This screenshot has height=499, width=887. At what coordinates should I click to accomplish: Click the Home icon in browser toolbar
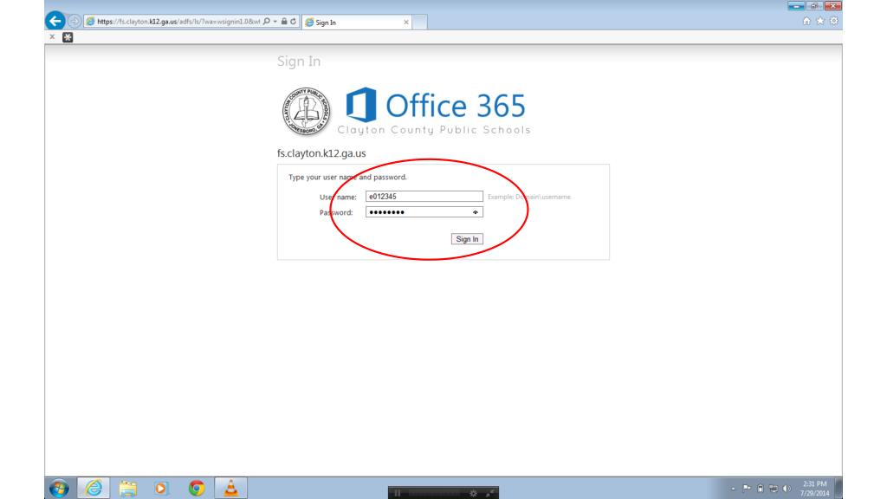click(x=806, y=21)
